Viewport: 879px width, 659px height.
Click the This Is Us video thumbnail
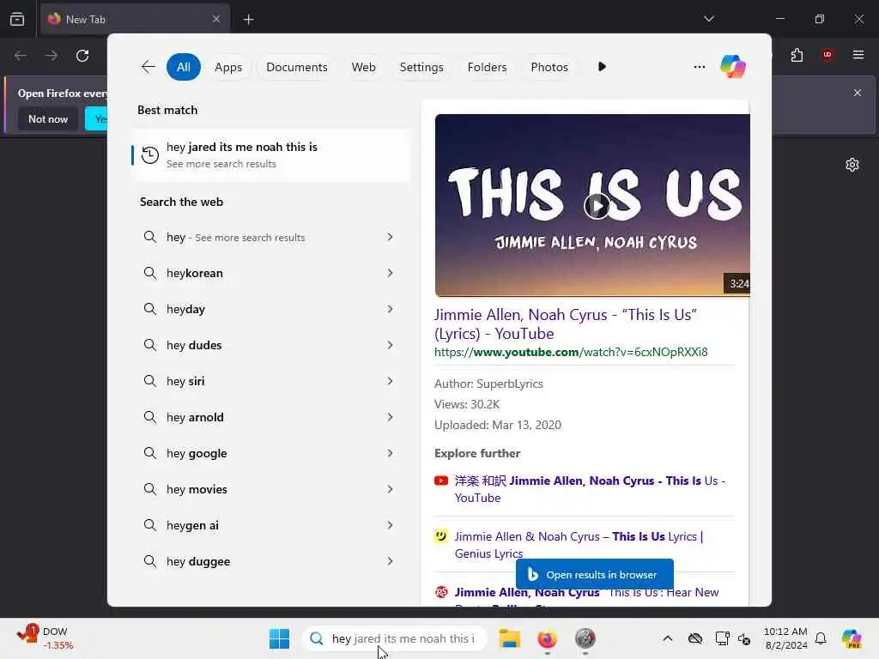592,205
